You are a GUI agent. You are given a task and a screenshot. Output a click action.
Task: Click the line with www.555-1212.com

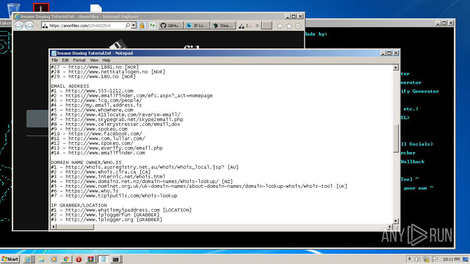(92, 91)
